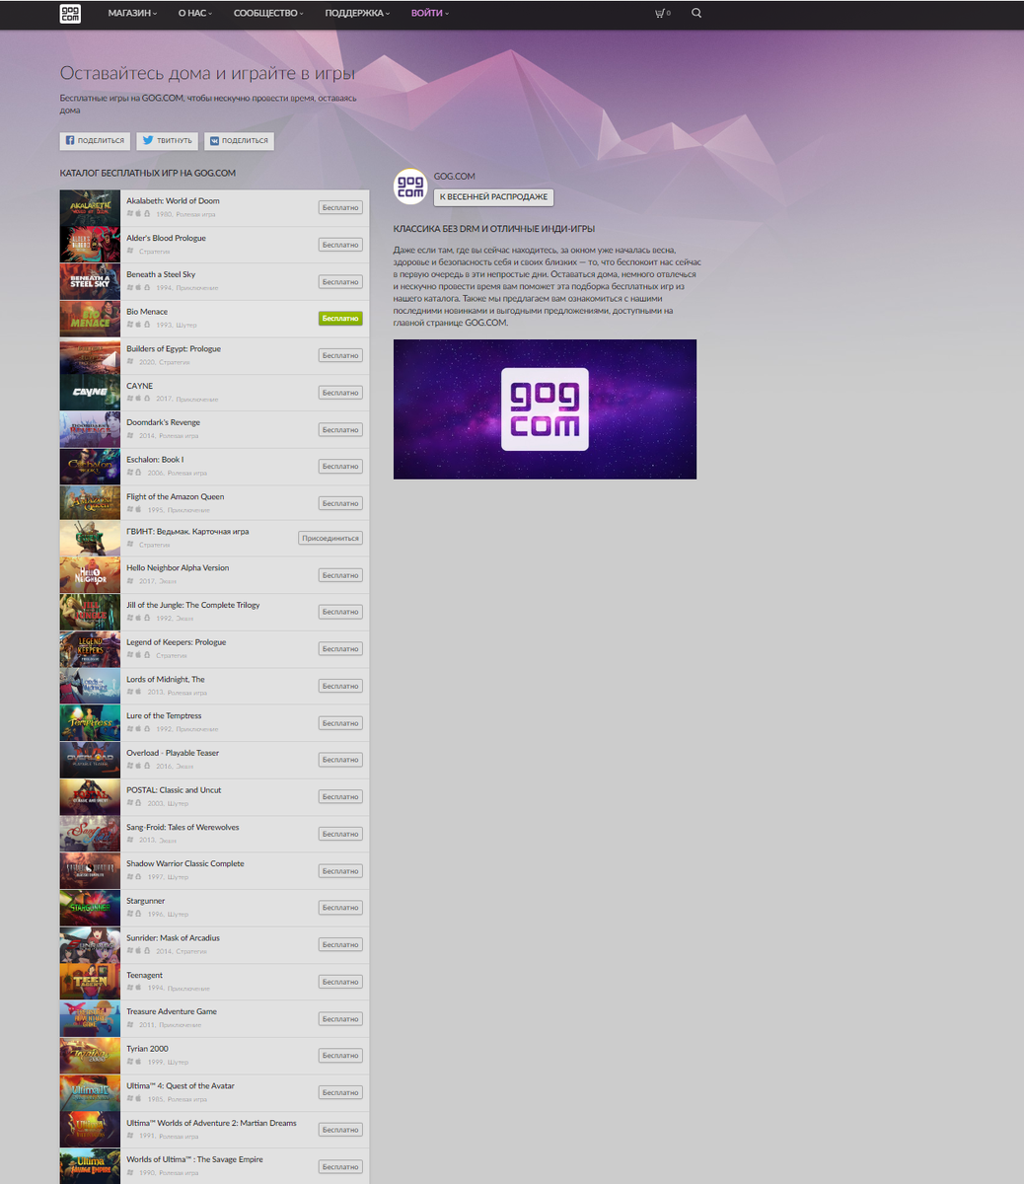The width and height of the screenshot is (1024, 1184).
Task: Click the round GOG.COM publisher avatar
Action: click(x=409, y=185)
